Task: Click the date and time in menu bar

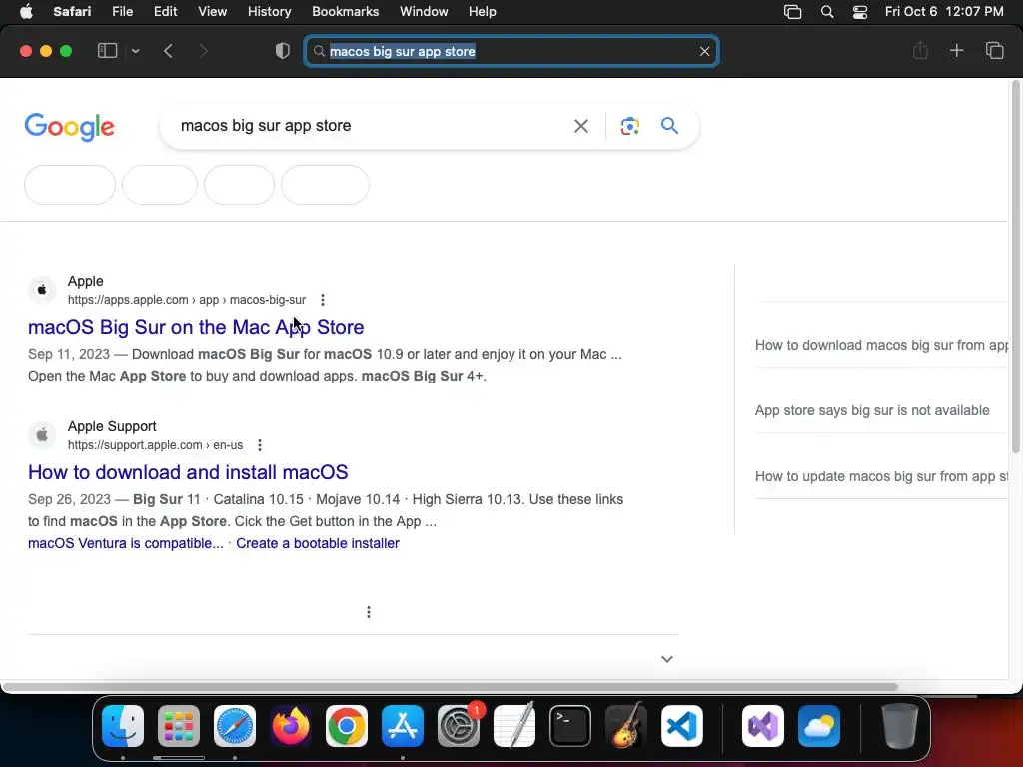Action: click(x=944, y=12)
